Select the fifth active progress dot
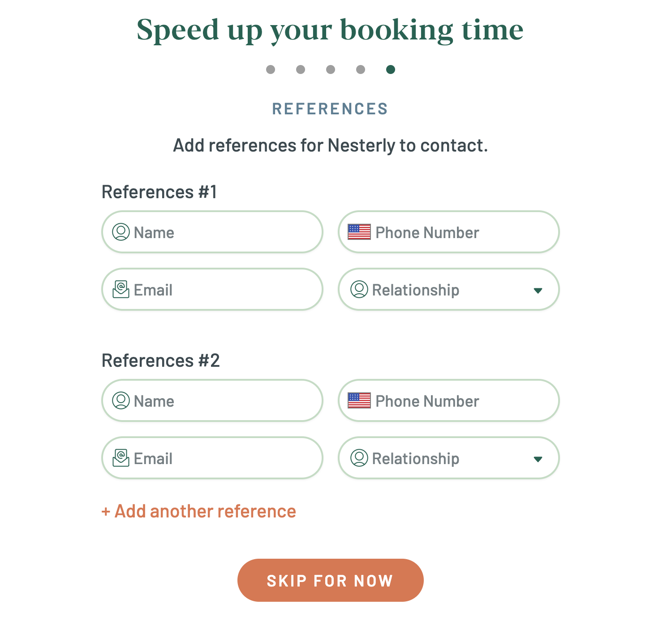The image size is (663, 617). click(391, 70)
